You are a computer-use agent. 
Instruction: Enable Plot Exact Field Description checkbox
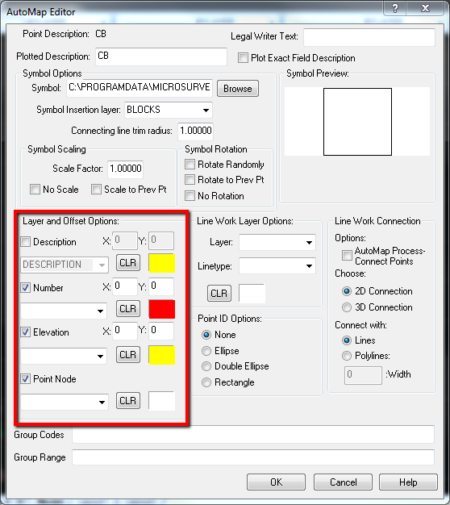click(x=243, y=58)
